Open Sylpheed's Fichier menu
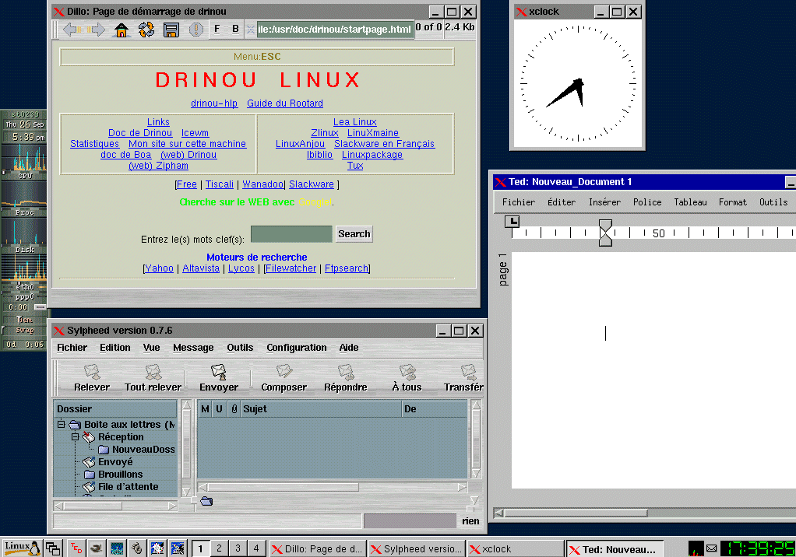This screenshot has width=796, height=557. coord(72,347)
